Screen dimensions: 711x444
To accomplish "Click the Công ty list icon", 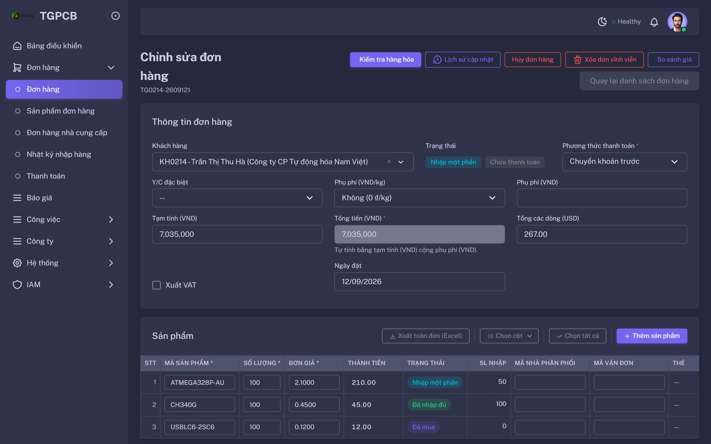I will coord(17,241).
